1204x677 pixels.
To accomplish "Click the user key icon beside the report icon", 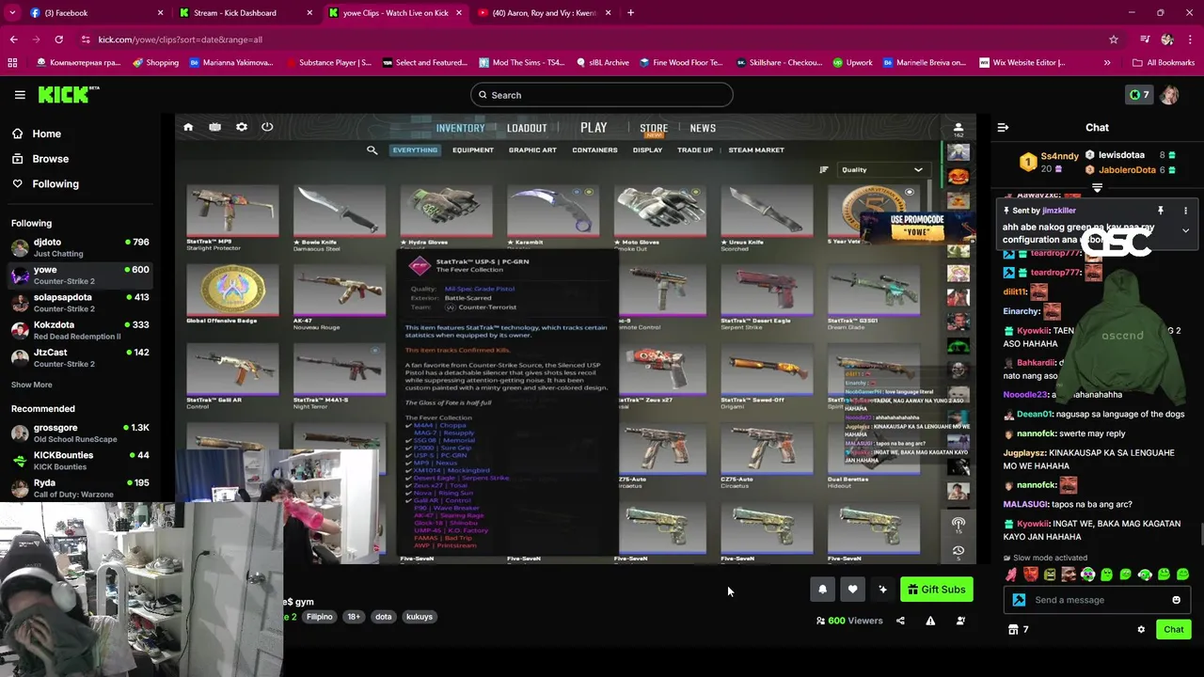I will coord(960,621).
